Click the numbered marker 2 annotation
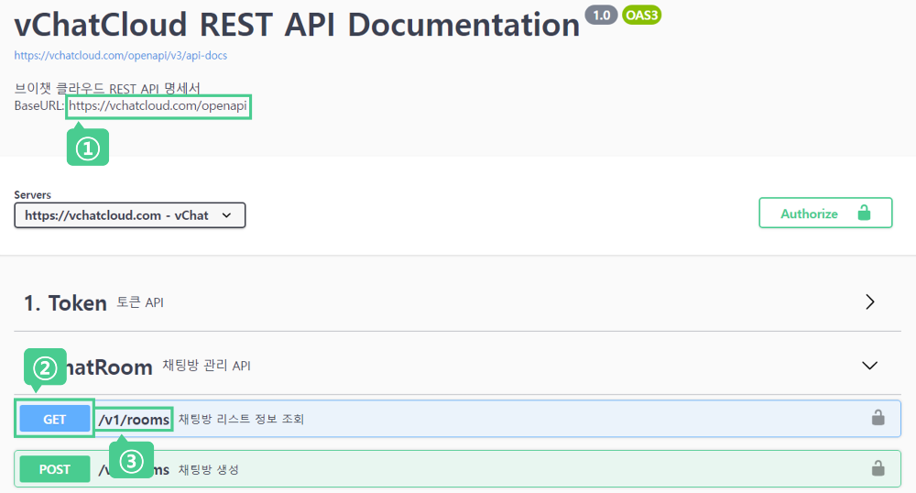This screenshot has width=916, height=493. click(45, 368)
